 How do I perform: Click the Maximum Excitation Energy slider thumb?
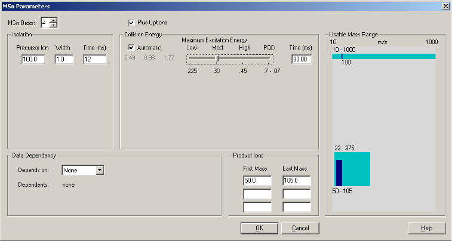(217, 59)
